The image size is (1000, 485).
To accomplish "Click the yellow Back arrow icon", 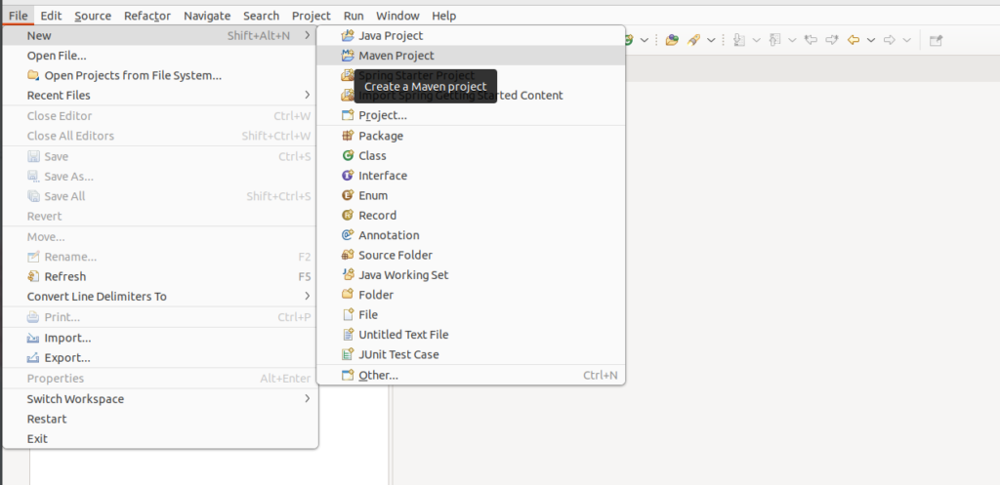I will coord(854,40).
